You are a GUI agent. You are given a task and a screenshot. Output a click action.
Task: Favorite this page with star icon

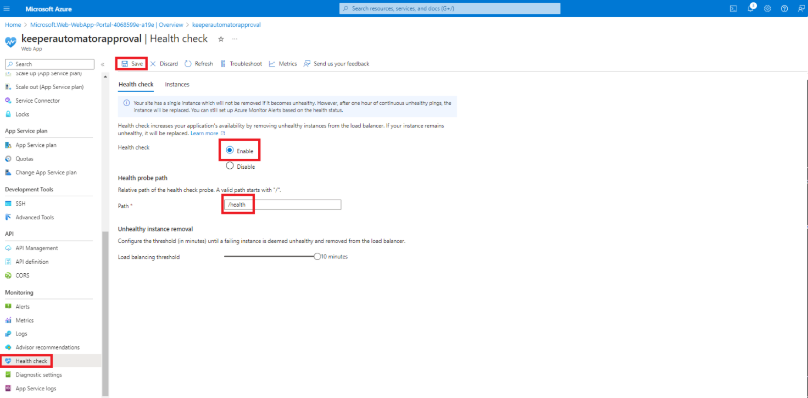(221, 39)
